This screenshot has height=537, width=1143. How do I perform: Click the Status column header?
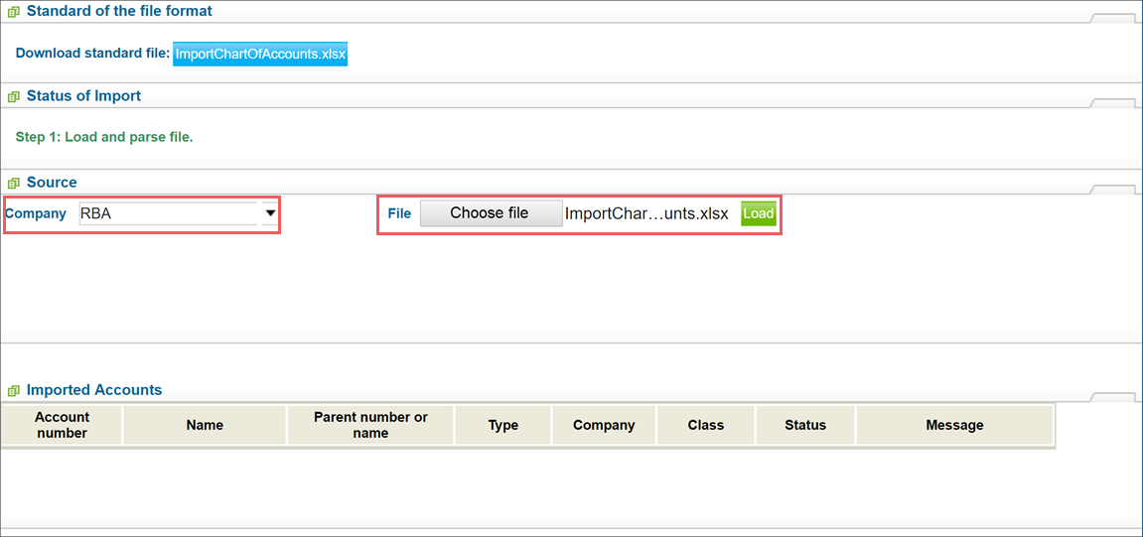805,425
